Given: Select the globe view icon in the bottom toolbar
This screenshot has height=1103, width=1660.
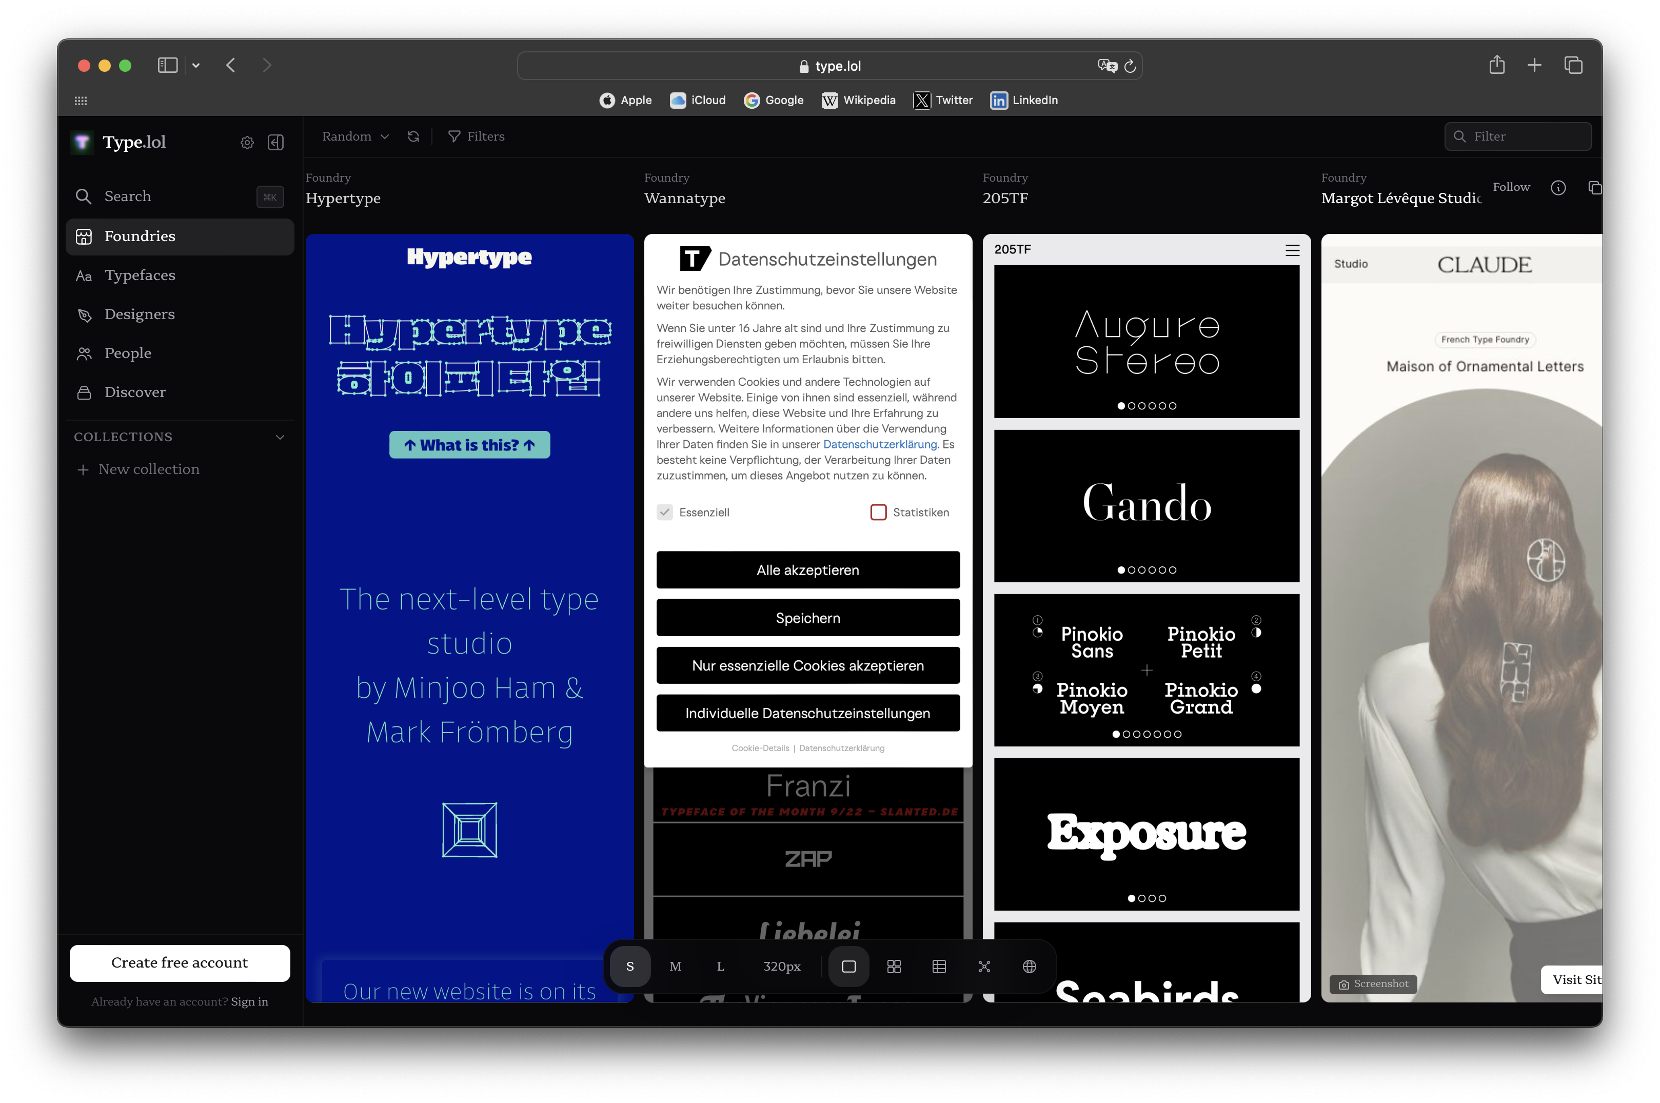Looking at the screenshot, I should pos(1029,967).
